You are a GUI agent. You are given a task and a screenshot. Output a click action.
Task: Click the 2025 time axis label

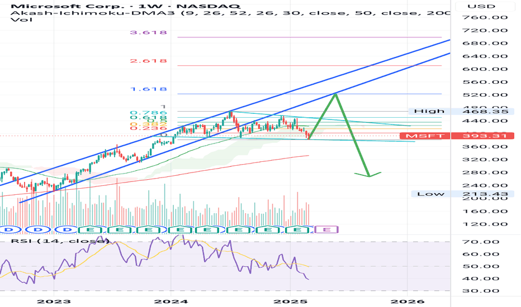pos(290,301)
